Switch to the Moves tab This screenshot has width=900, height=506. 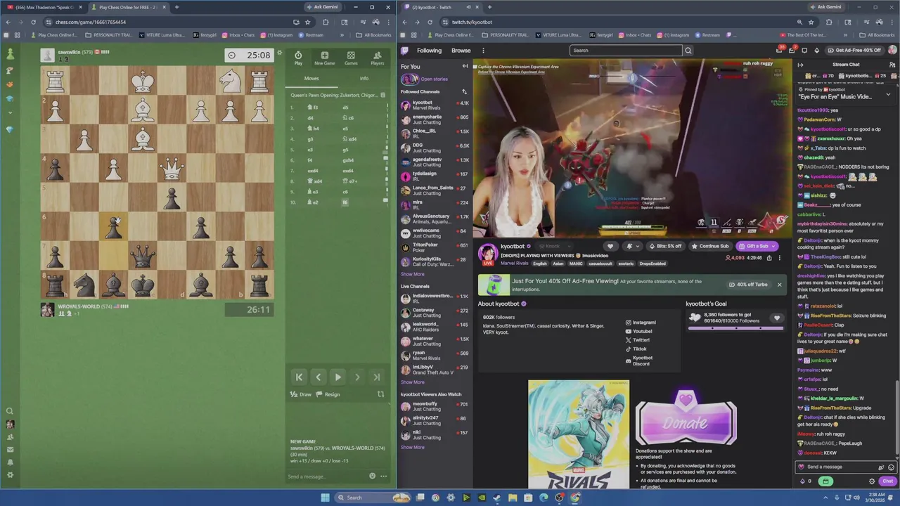point(311,79)
